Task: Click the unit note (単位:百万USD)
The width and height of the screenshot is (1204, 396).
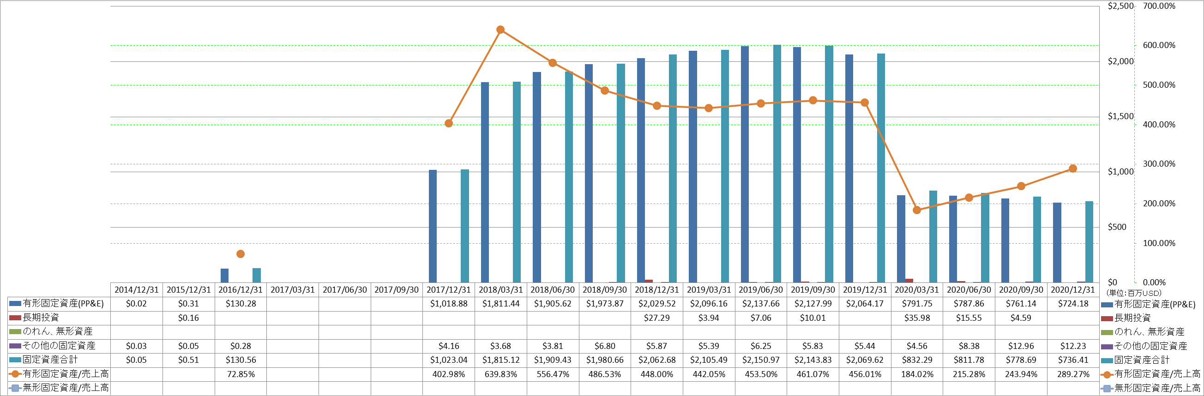Action: pos(1133,293)
